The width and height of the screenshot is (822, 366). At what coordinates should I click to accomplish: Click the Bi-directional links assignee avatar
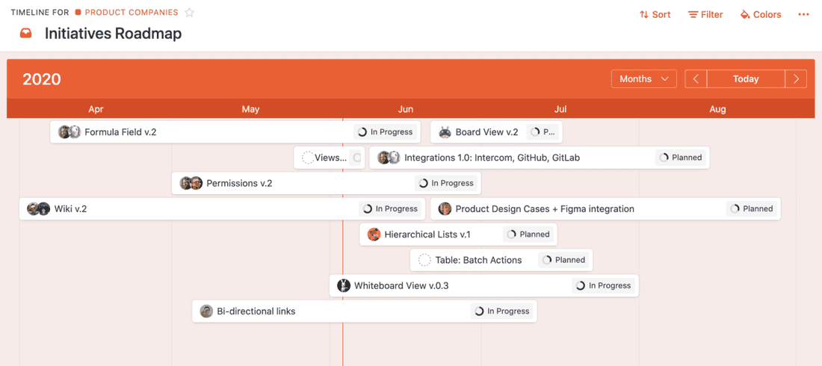[x=206, y=311]
